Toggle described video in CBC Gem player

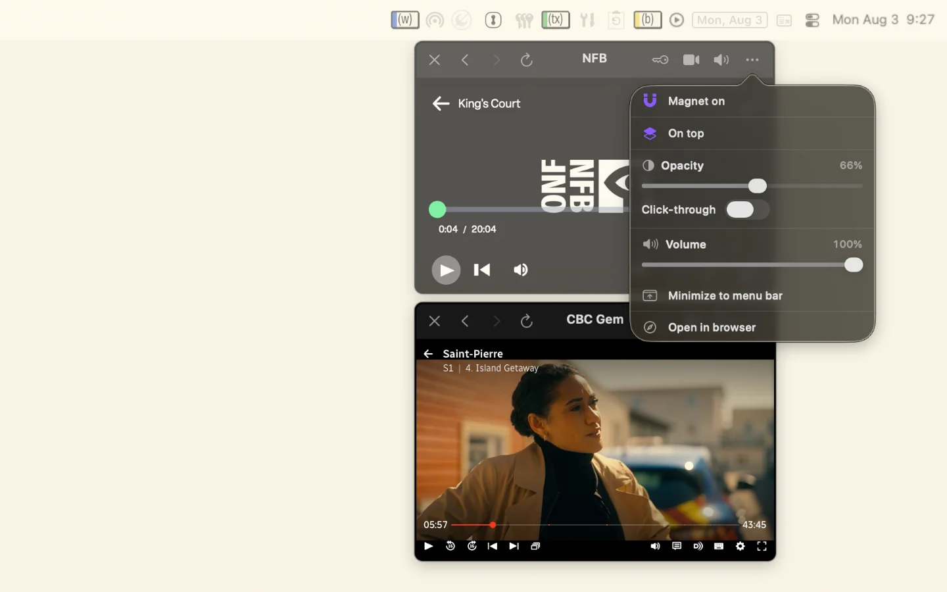click(x=698, y=546)
